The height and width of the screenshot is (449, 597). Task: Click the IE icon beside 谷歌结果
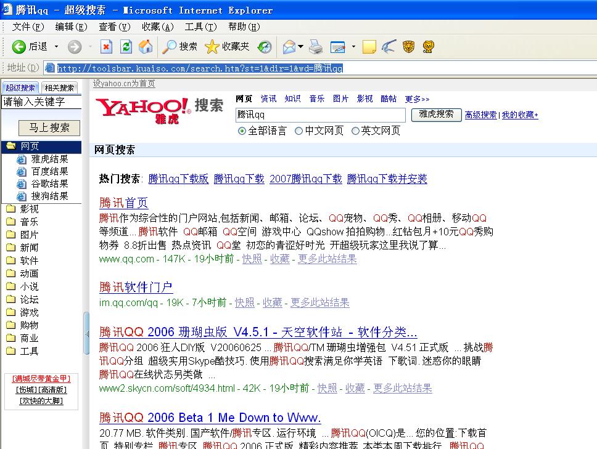pyautogui.click(x=22, y=184)
